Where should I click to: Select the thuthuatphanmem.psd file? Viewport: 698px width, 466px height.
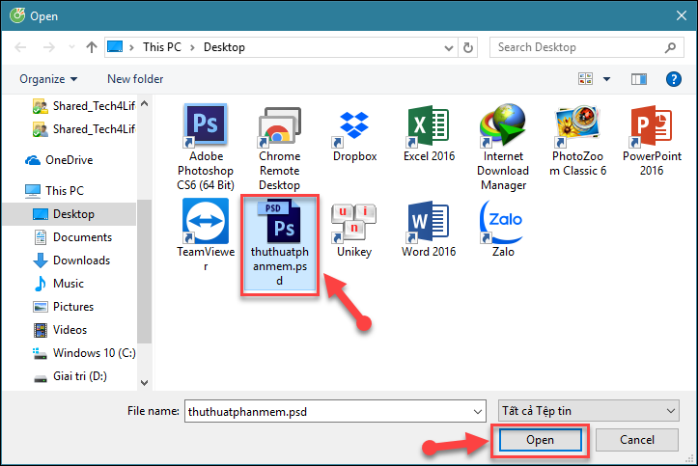click(280, 243)
